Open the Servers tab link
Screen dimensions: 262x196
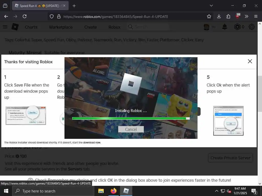tap(75, 169)
